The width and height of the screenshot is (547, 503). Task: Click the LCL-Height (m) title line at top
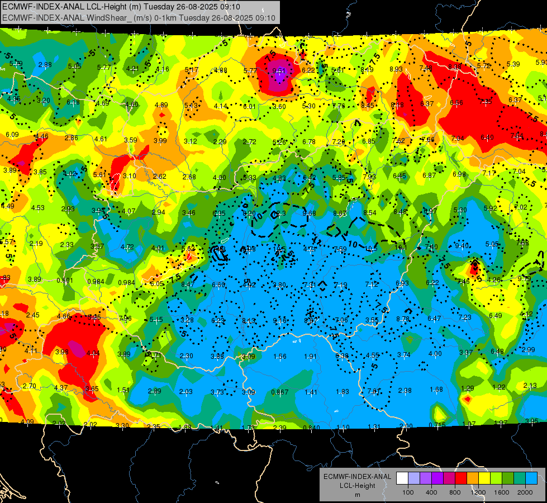click(121, 6)
